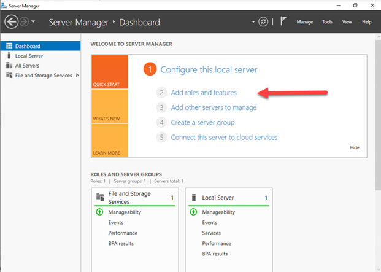Open the dropdown arrow left of Refresh
Viewport: 381px width, 272px height.
point(253,22)
